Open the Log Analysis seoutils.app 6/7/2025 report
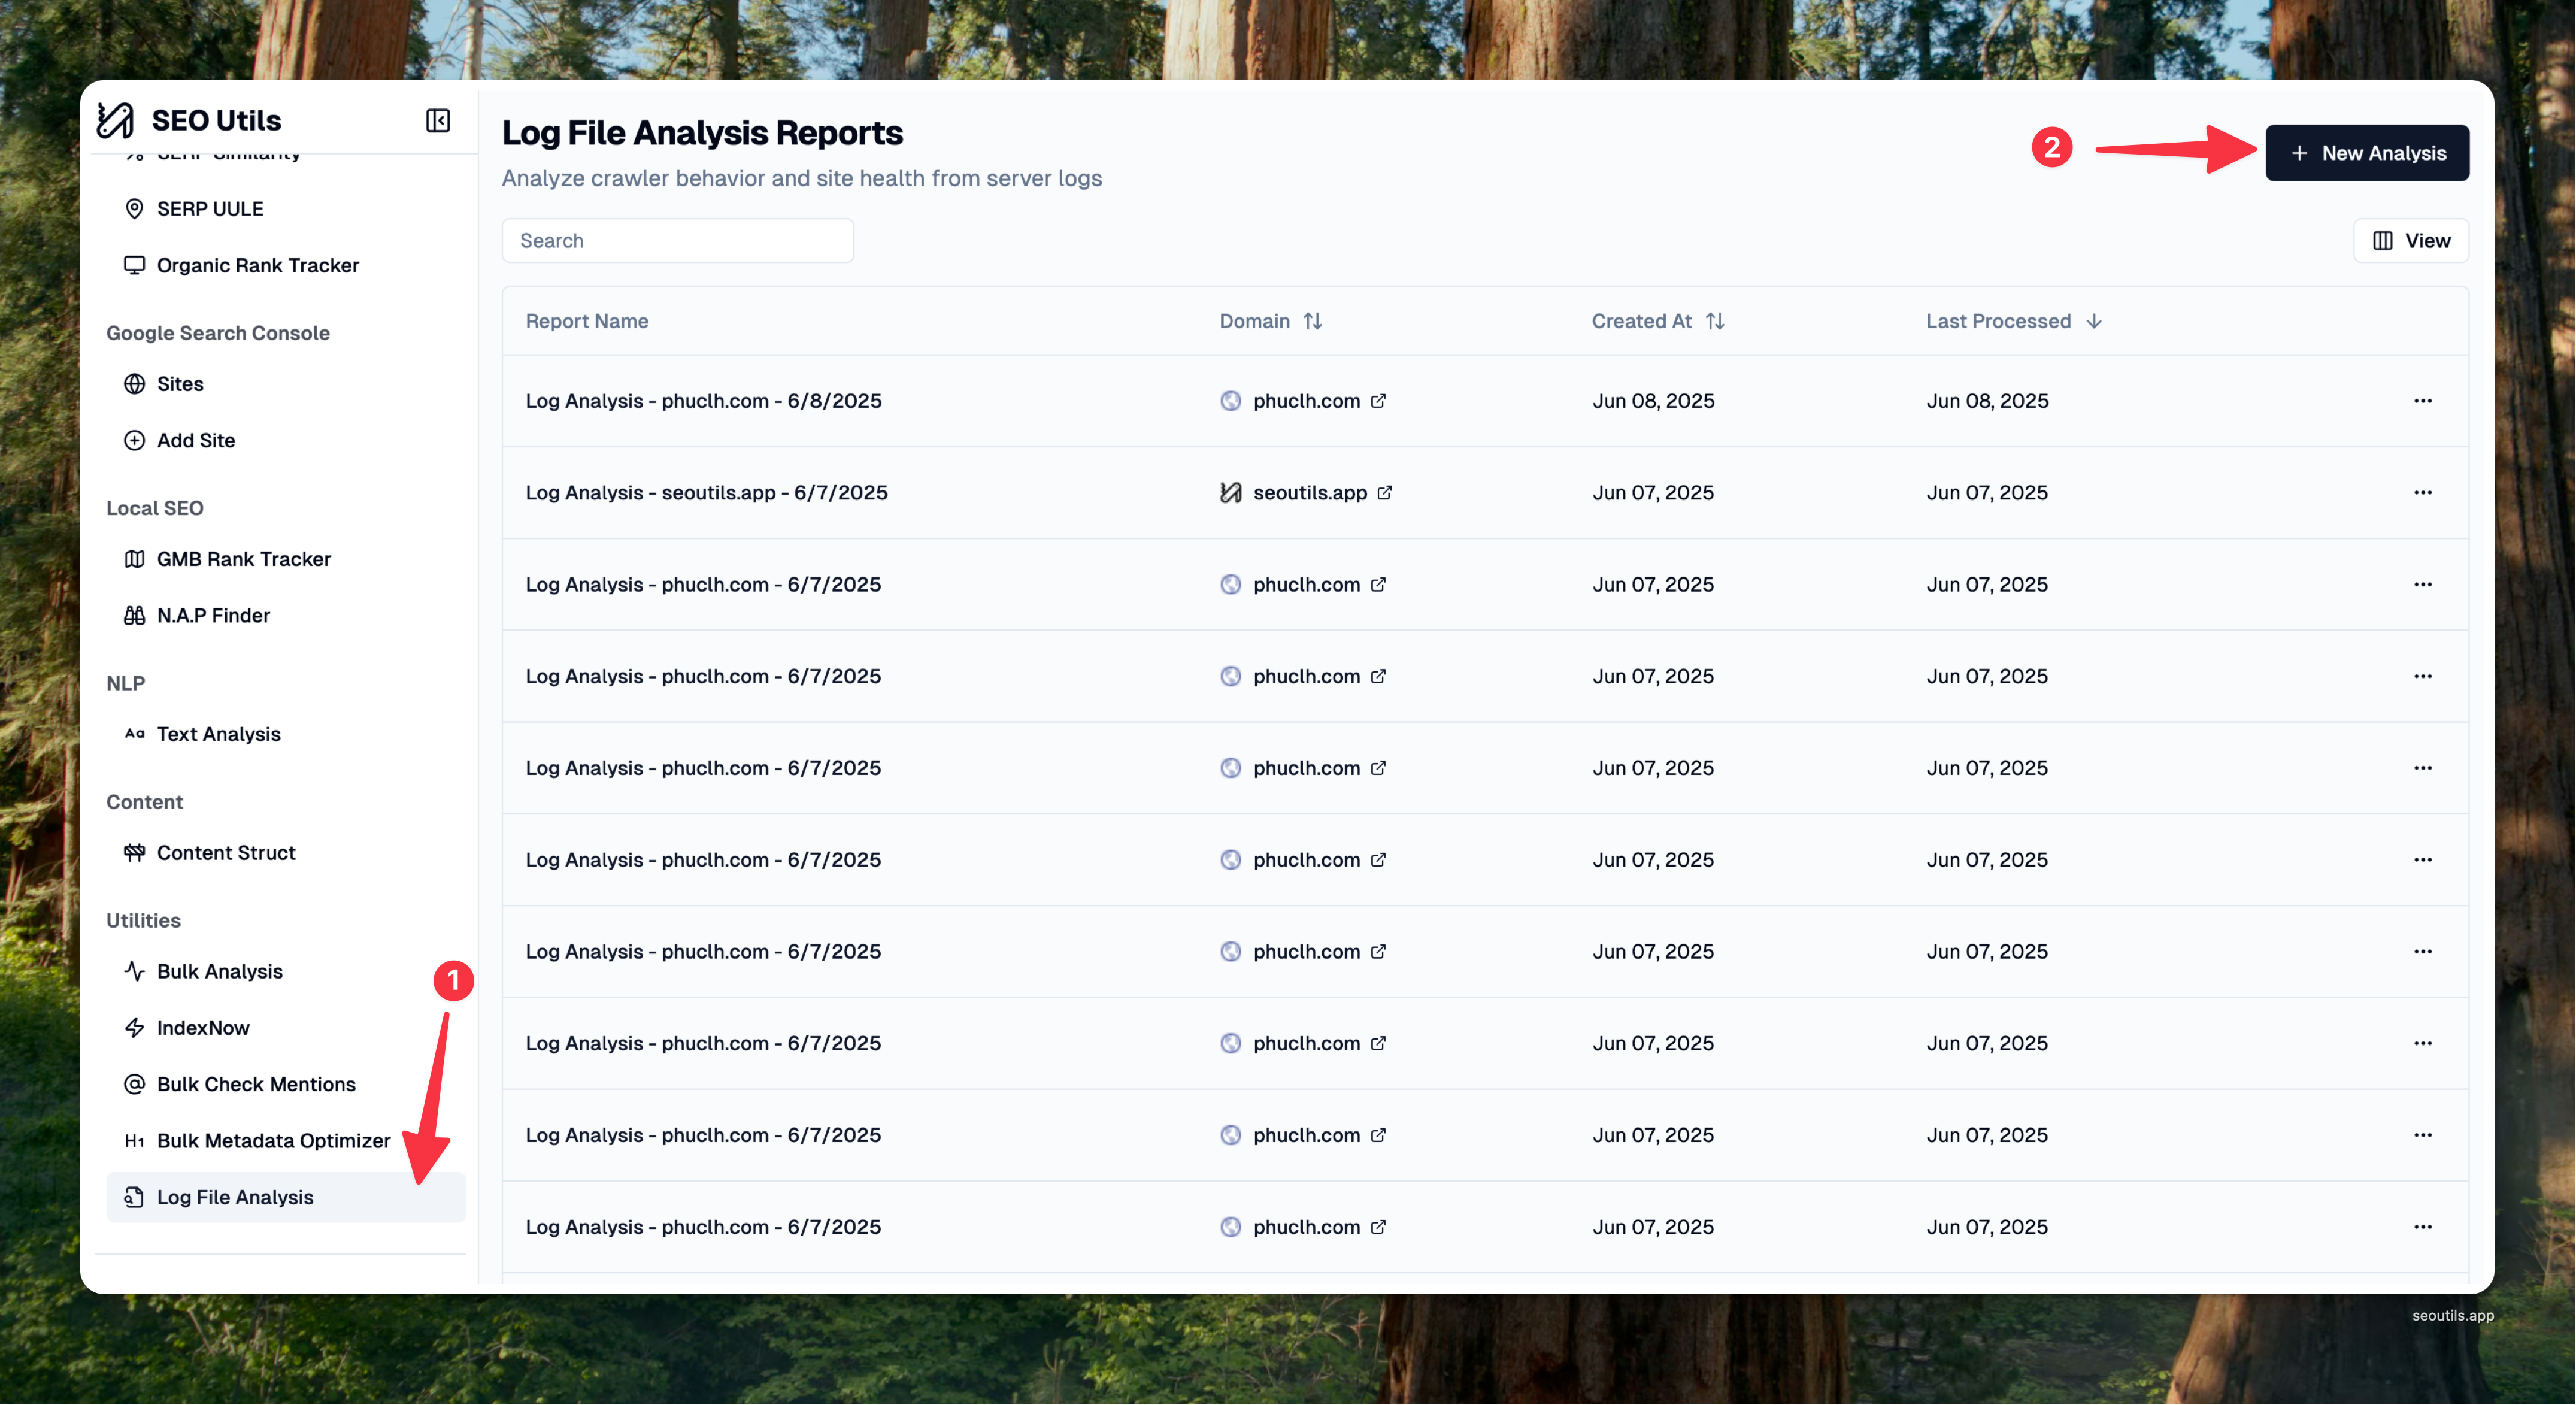 point(706,492)
